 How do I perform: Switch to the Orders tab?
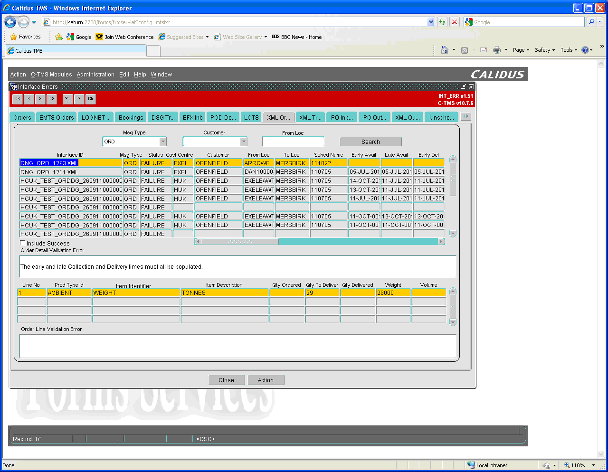[x=22, y=117]
